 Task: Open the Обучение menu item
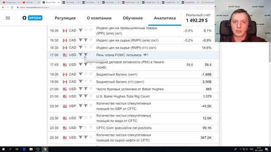pos(133,18)
